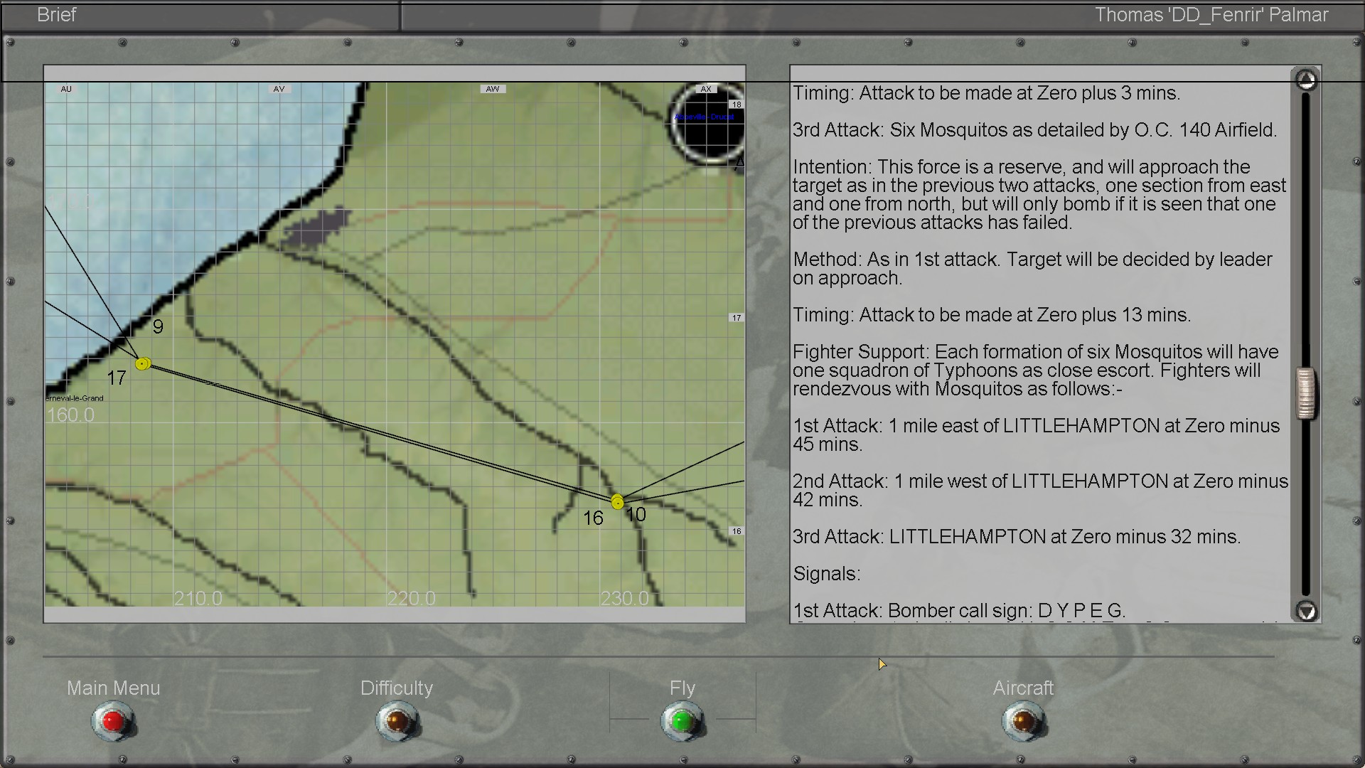This screenshot has height=768, width=1365.
Task: Click the Main Menu text label
Action: click(x=113, y=688)
